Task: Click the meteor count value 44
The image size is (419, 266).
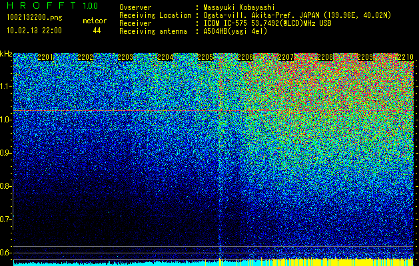Action: tap(97, 31)
